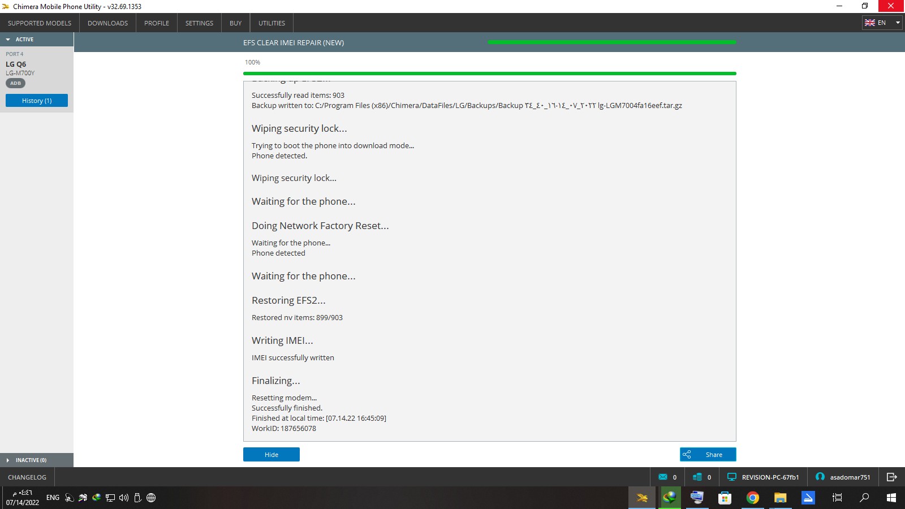
Task: Go to the Settings tab
Action: point(199,23)
